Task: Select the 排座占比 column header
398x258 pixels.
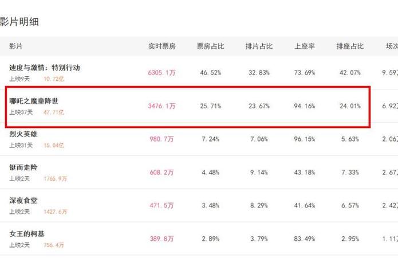Action: tap(350, 46)
